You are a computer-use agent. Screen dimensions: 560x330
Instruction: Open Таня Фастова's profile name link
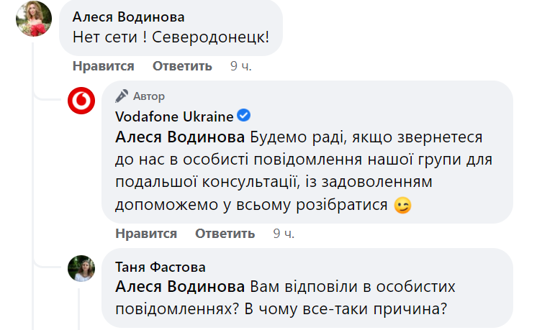(160, 267)
